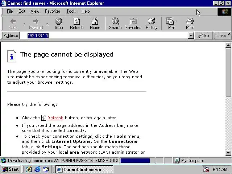
Task: Click the Forward toolbar button
Action: coord(36,24)
